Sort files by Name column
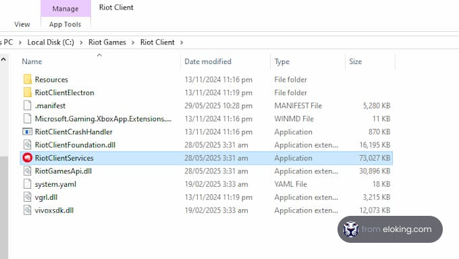The width and height of the screenshot is (459, 259). 32,61
